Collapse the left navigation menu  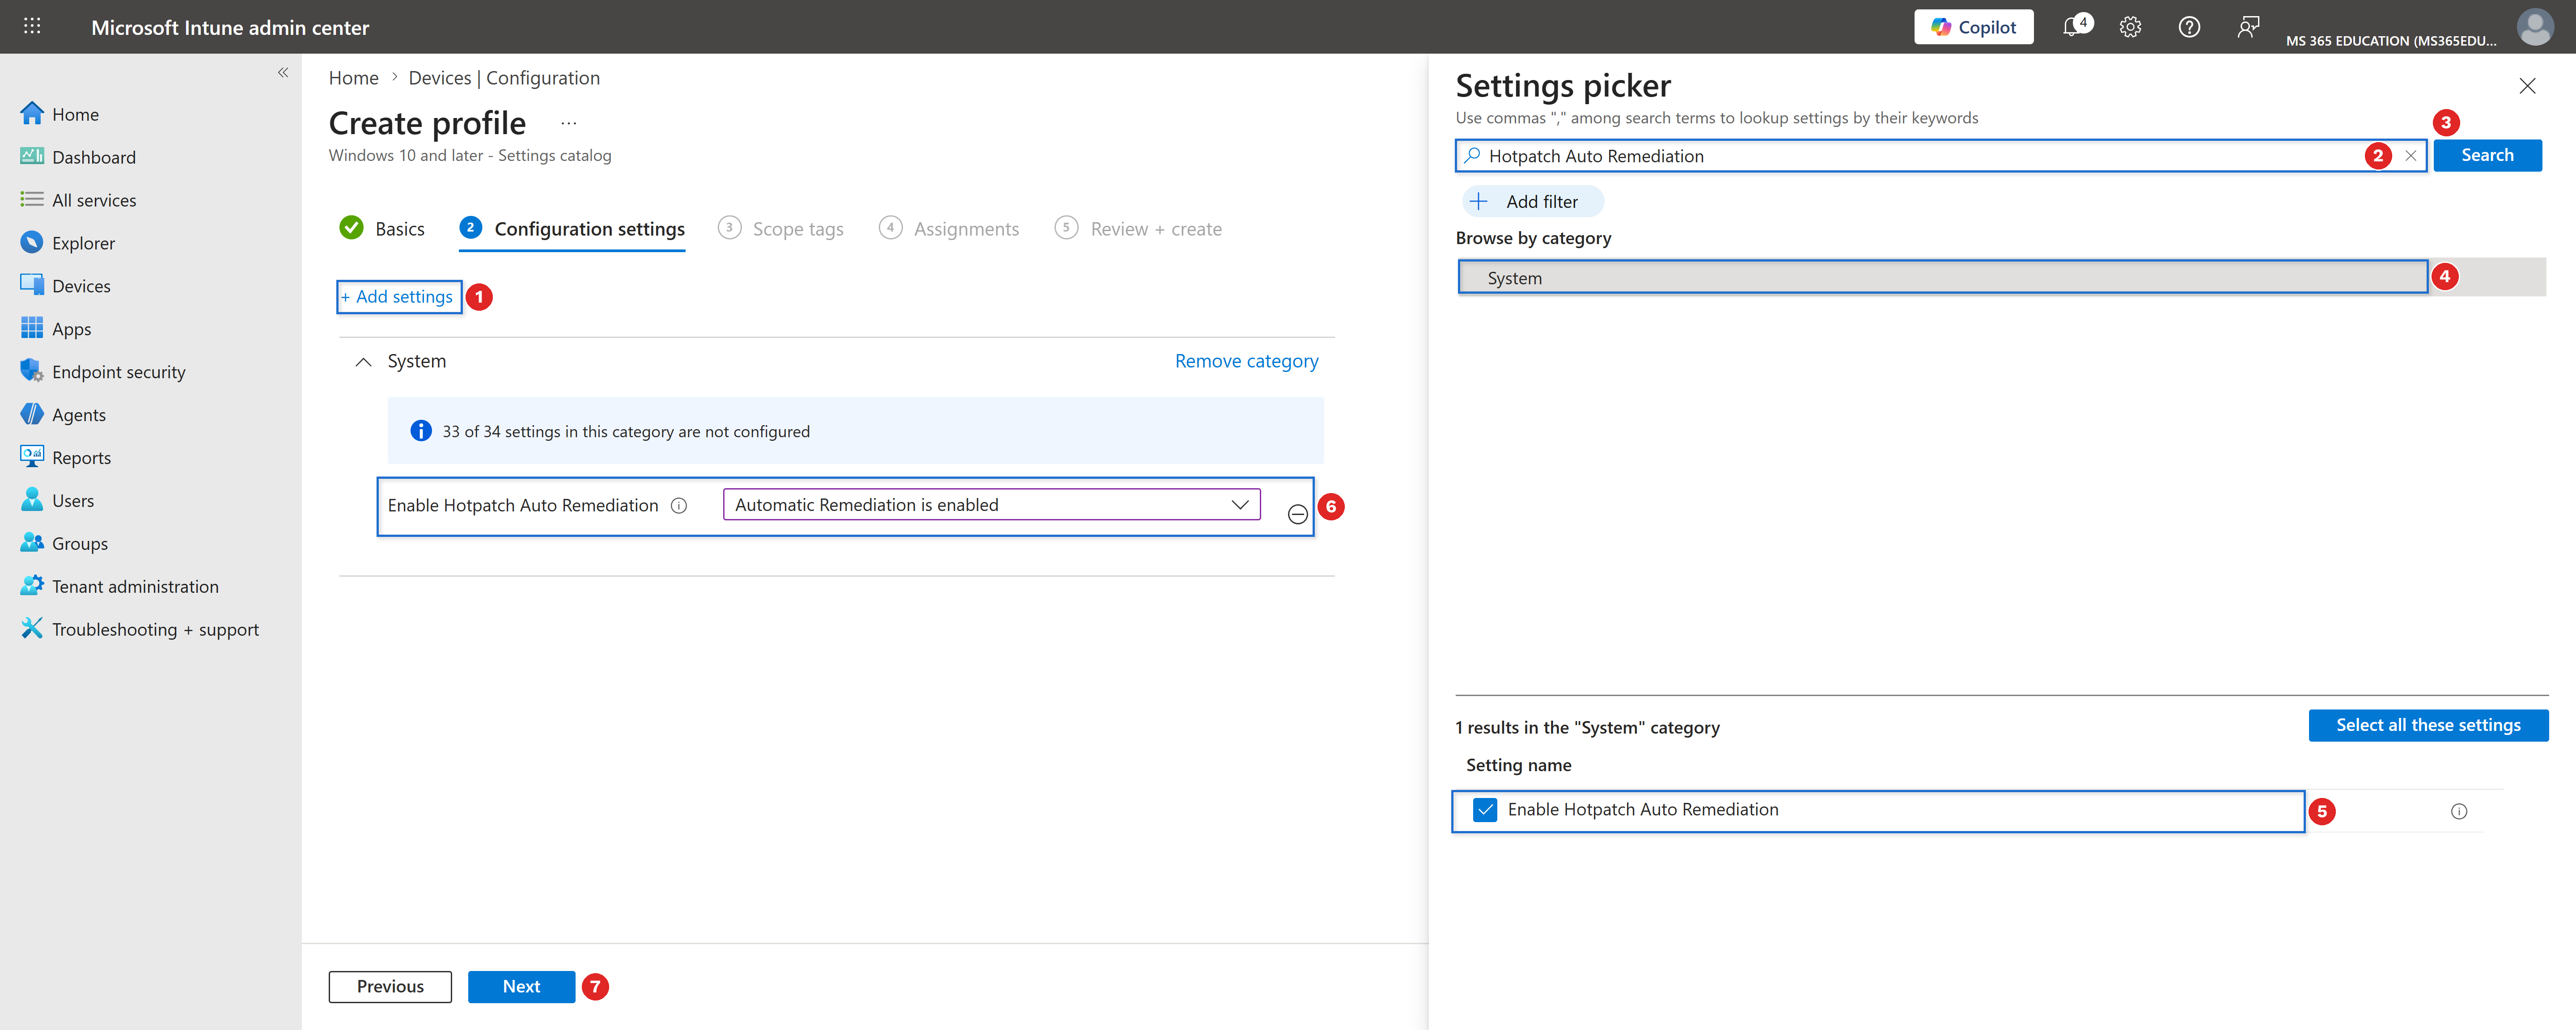pos(283,72)
